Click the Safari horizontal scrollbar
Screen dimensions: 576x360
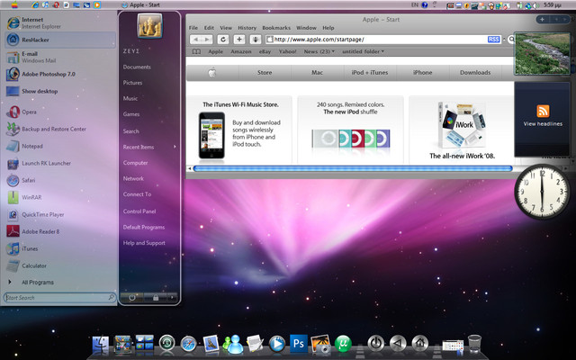(x=353, y=168)
